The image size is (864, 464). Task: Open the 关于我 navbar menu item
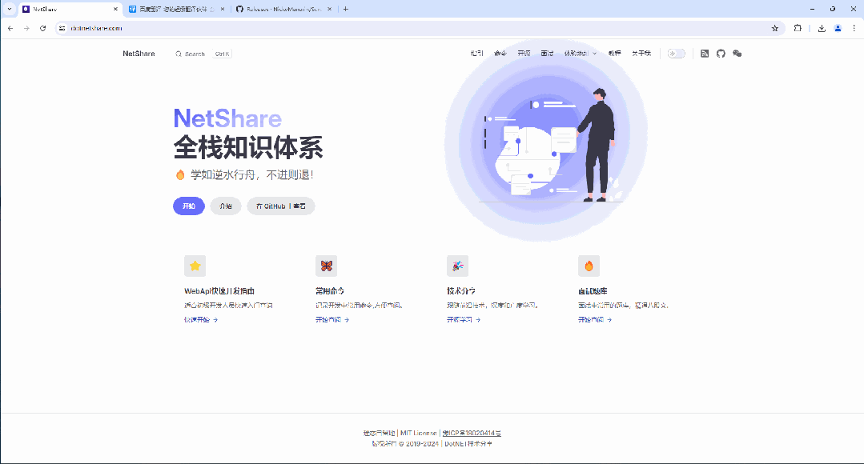641,54
